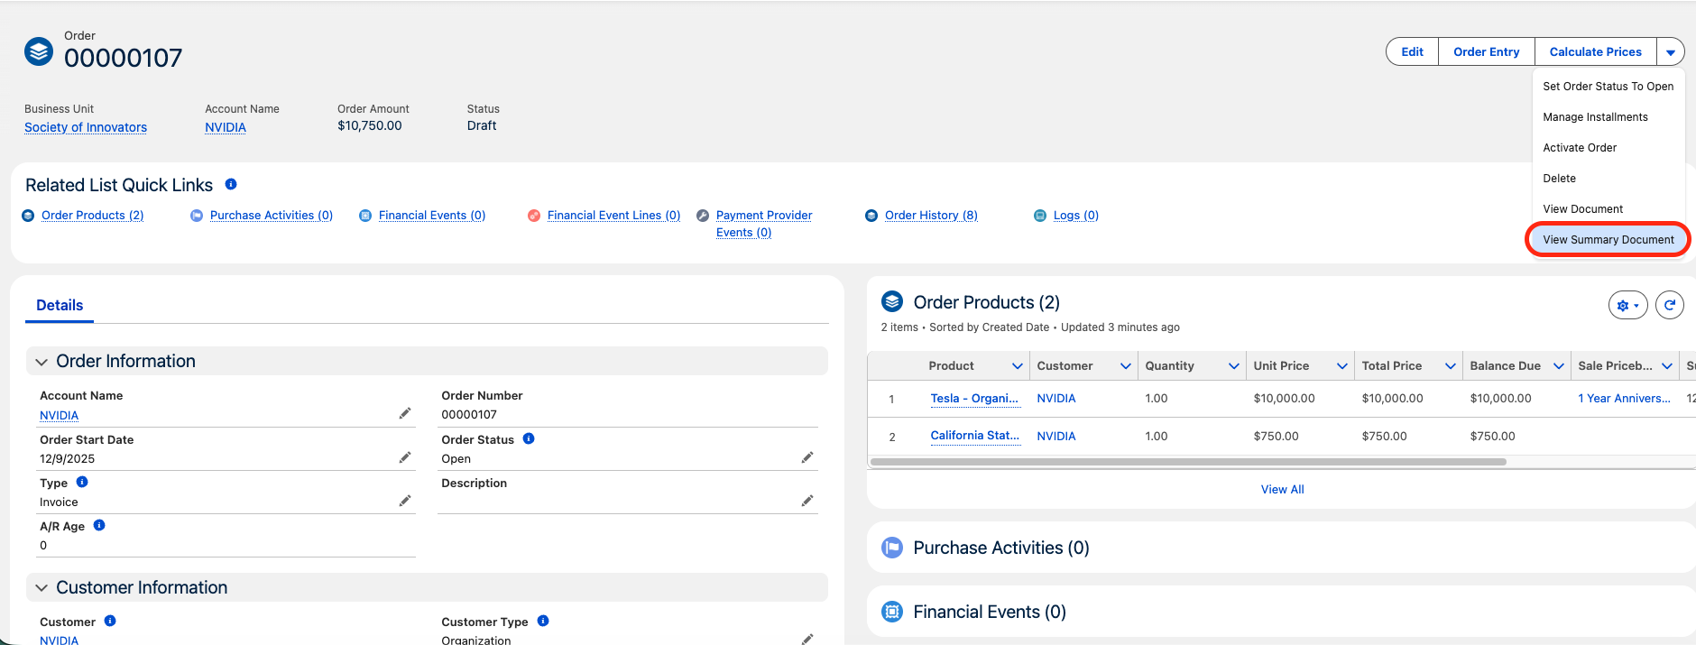The height and width of the screenshot is (645, 1696).
Task: Open Unit Price column header menu
Action: (1342, 366)
